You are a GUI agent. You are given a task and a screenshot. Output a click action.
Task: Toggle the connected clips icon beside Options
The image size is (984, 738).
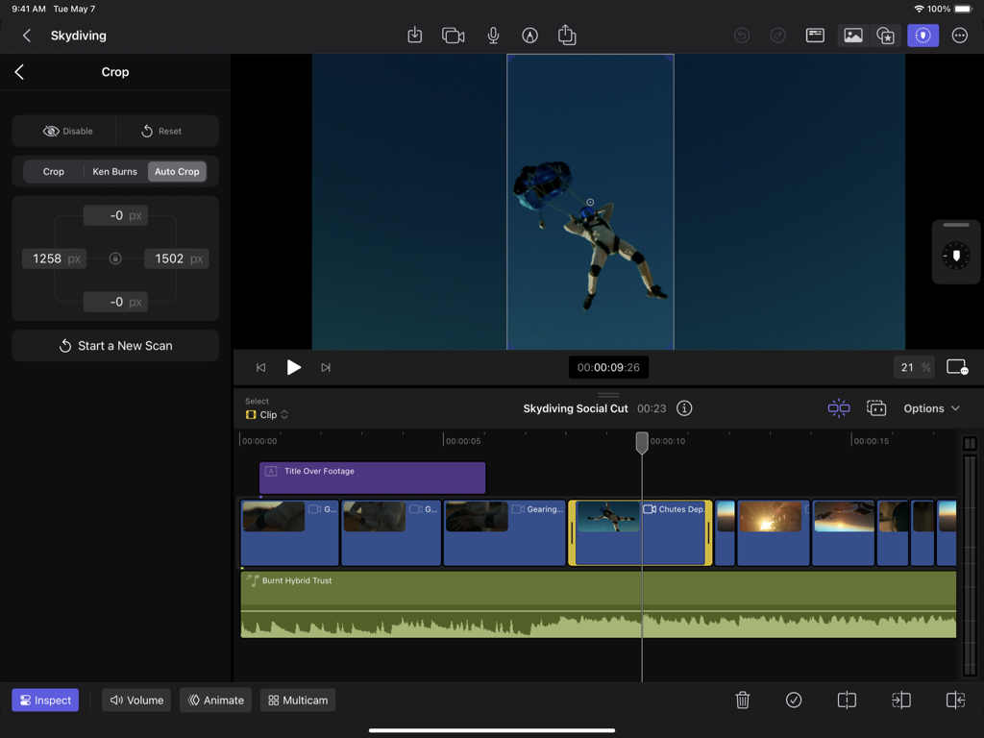pyautogui.click(x=876, y=407)
